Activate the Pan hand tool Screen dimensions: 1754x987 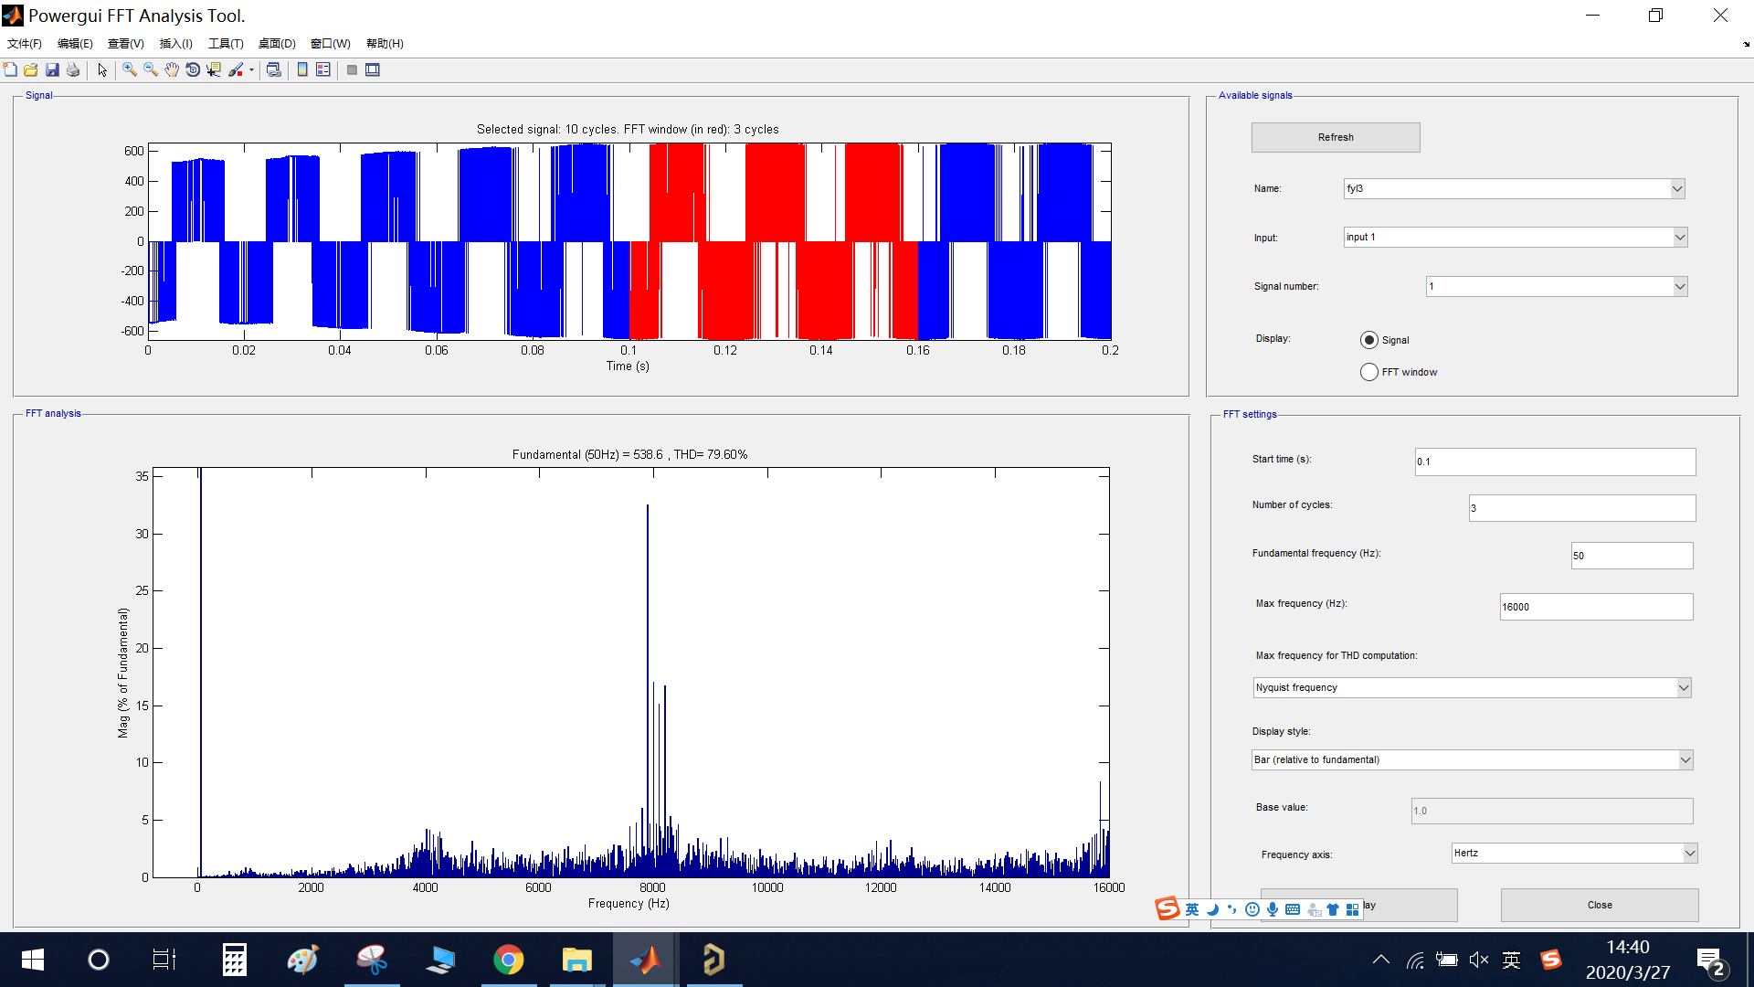pos(172,69)
